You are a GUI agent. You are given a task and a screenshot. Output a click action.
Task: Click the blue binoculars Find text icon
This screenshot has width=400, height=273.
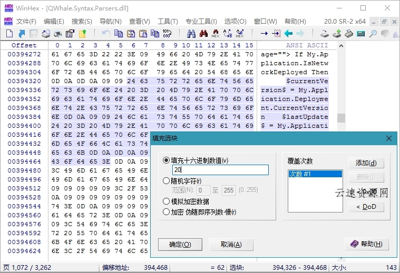[191, 33]
